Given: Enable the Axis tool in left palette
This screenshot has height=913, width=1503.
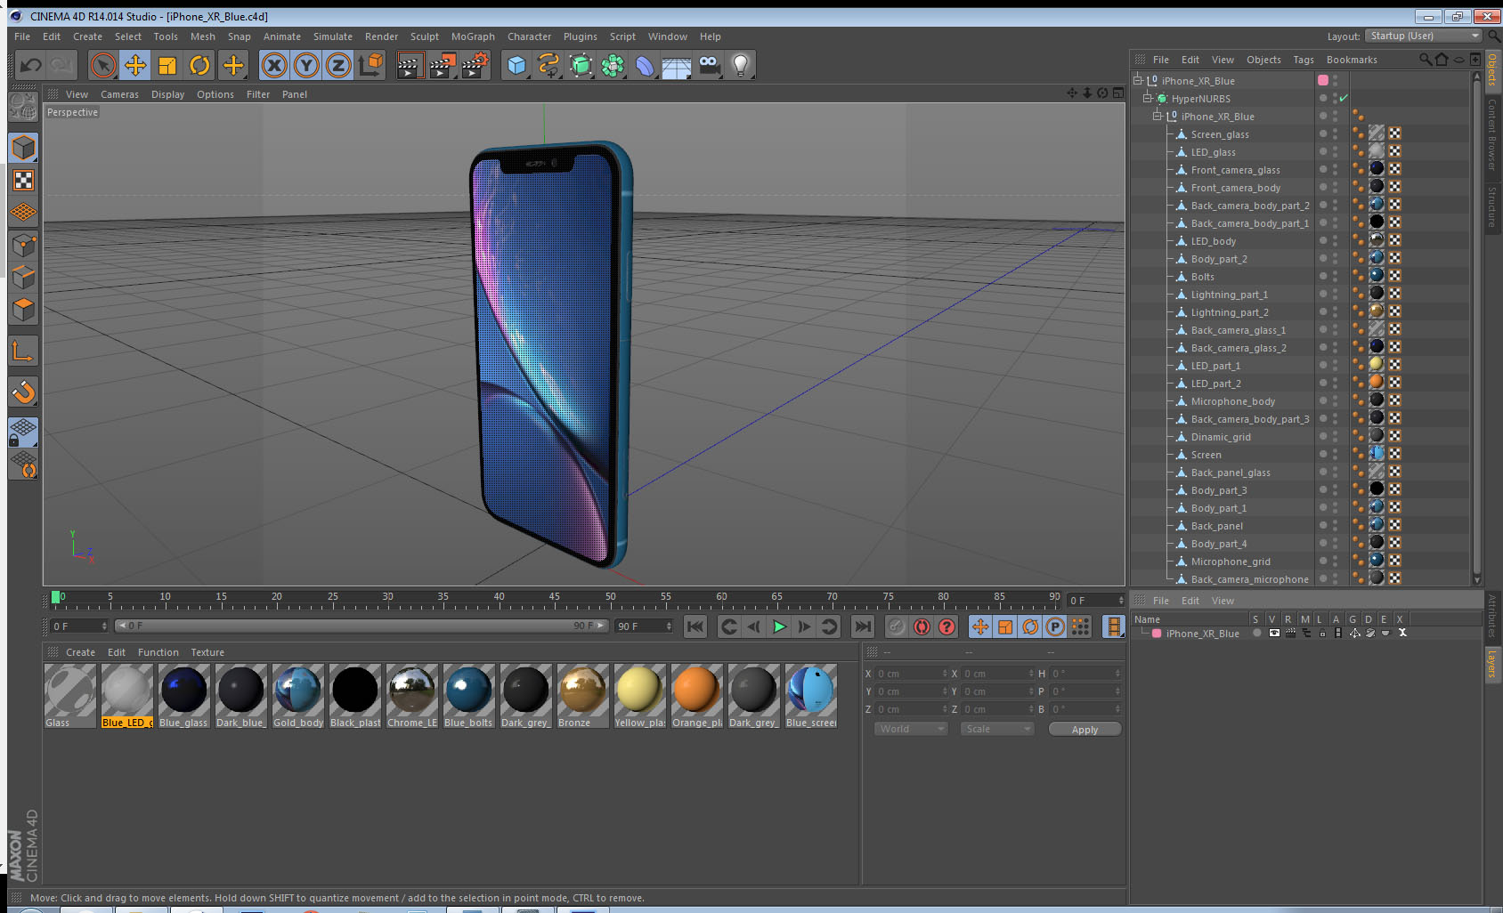Looking at the screenshot, I should click(x=23, y=351).
